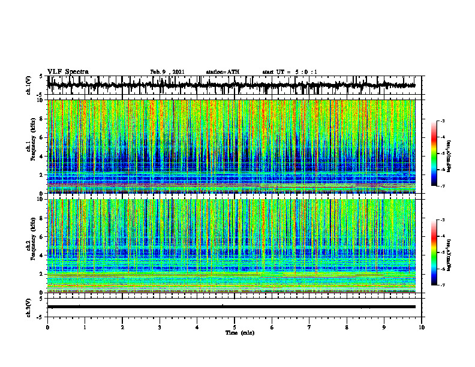Screen dimensions: 475x367
Task: Click the ch.2 colorbar log(PSD) unit label
Action: point(449,255)
